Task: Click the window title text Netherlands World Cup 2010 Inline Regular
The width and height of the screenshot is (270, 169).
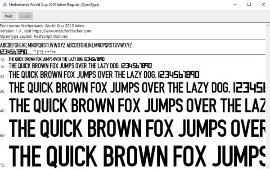Action: pos(54,4)
